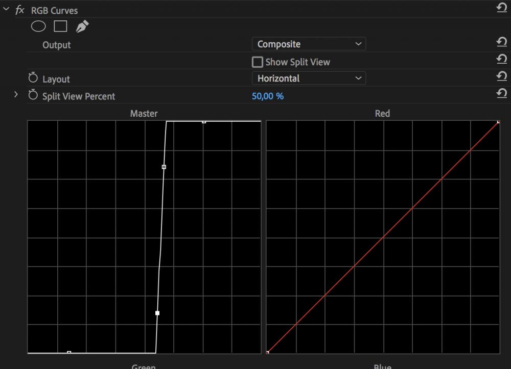Reset the Layout parameter
This screenshot has width=511, height=369.
click(501, 76)
